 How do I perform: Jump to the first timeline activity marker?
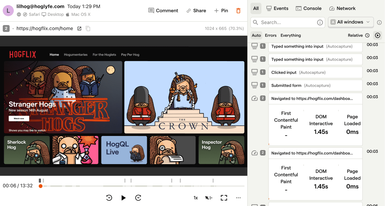(40, 181)
